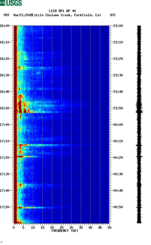This screenshot has width=151, height=245.
Task: Click the USGS logo
Action: coord(11,3)
